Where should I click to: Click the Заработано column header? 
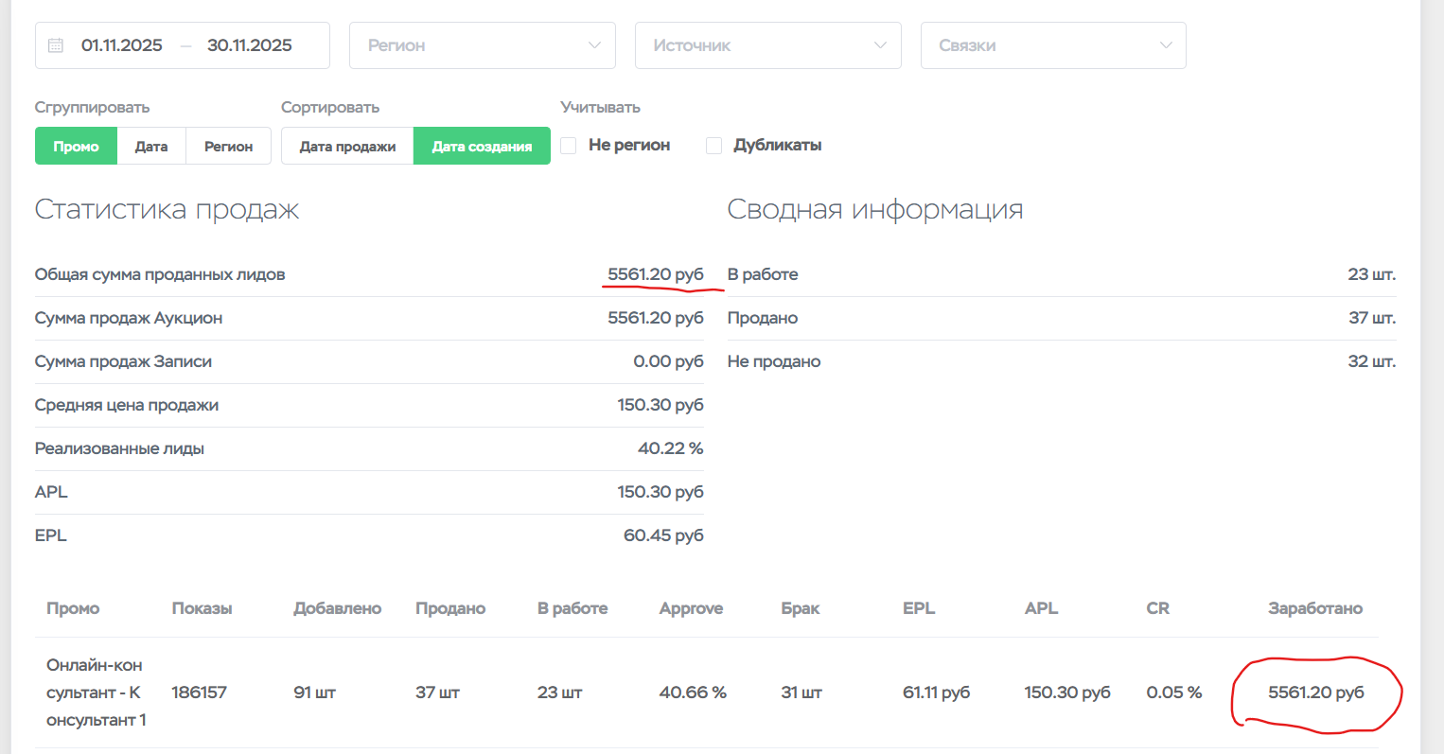1315,608
